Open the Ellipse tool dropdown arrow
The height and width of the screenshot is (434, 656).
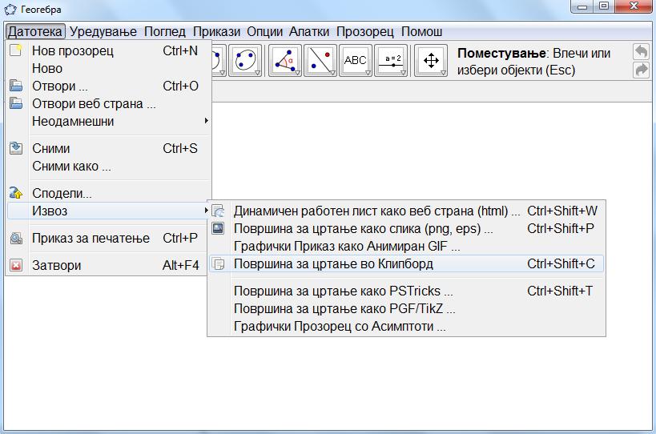tap(258, 73)
